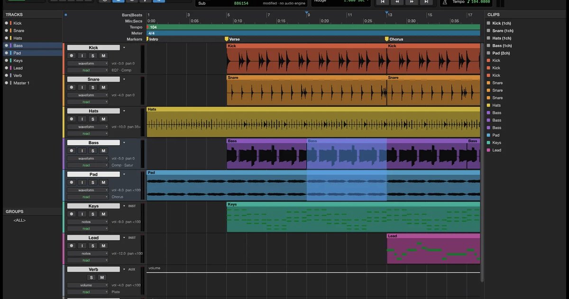Open the Bass automation mode dropdown (read)
569x299 pixels.
coord(88,165)
